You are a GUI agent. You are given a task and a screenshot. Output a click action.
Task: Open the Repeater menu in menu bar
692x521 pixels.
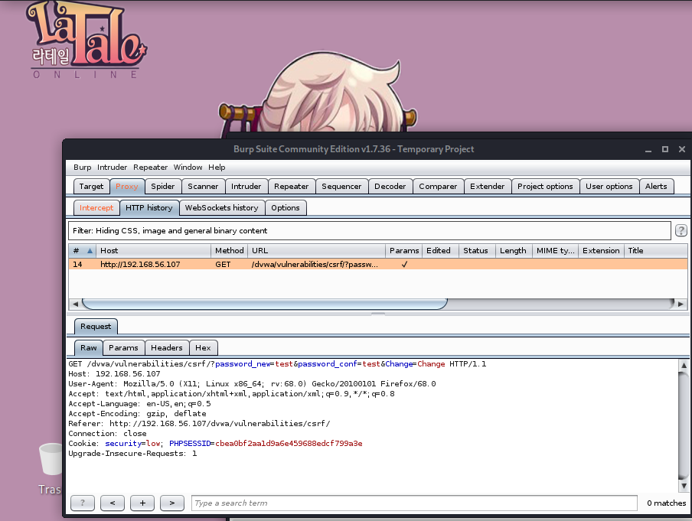pyautogui.click(x=151, y=168)
